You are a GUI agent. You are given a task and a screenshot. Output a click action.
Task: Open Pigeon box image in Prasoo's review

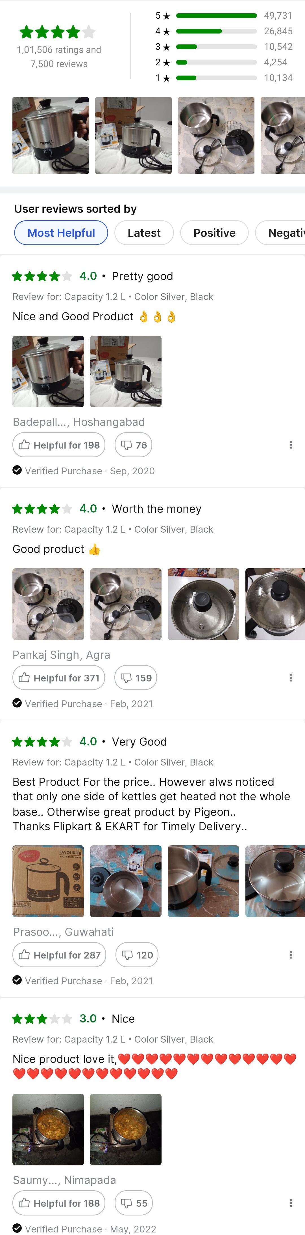(48, 881)
